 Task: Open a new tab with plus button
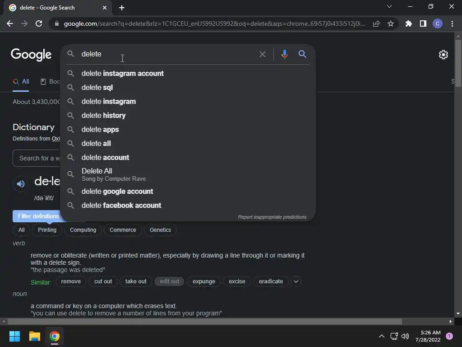pyautogui.click(x=122, y=8)
